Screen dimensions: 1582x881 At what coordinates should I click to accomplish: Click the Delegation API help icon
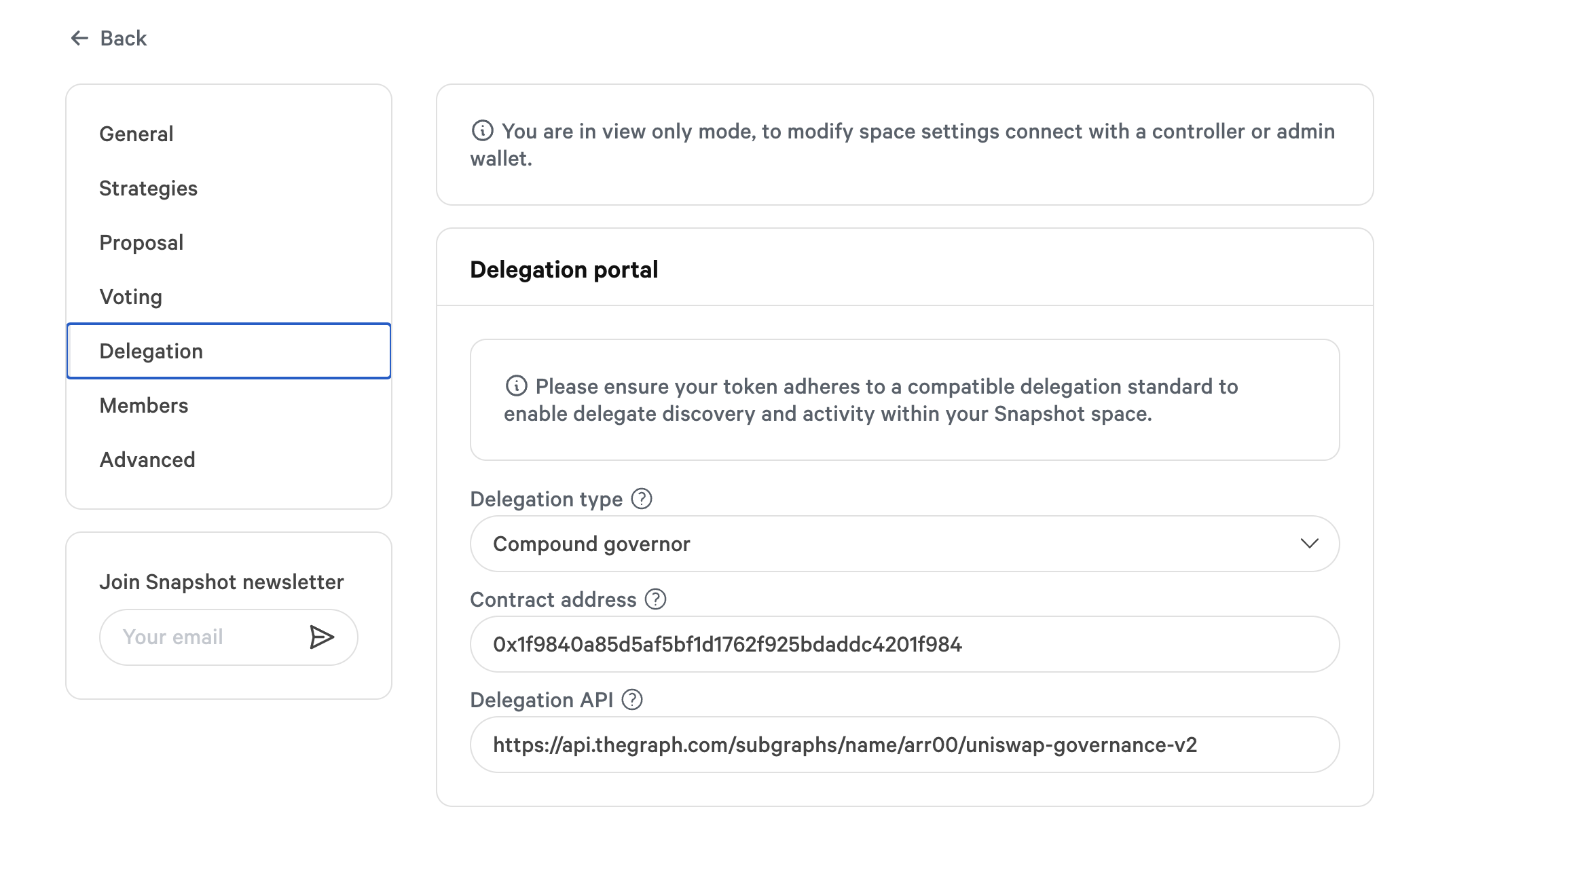point(632,700)
